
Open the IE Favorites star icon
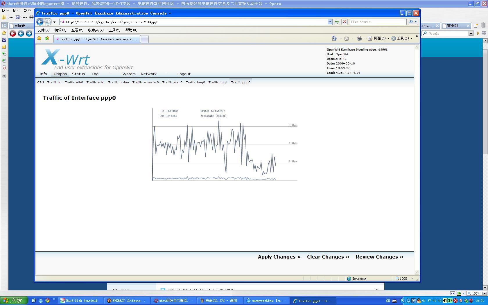pyautogui.click(x=39, y=38)
